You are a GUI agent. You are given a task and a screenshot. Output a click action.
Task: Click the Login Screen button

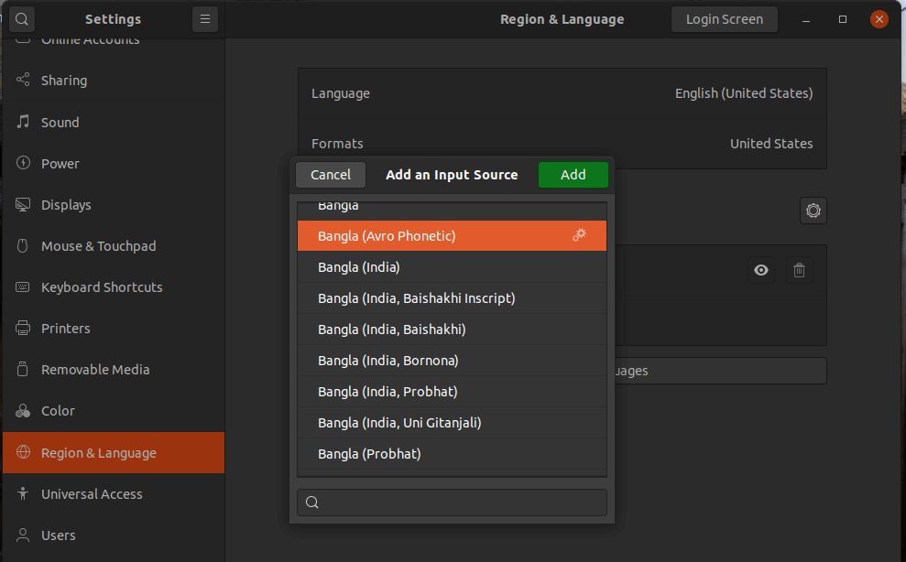point(724,19)
